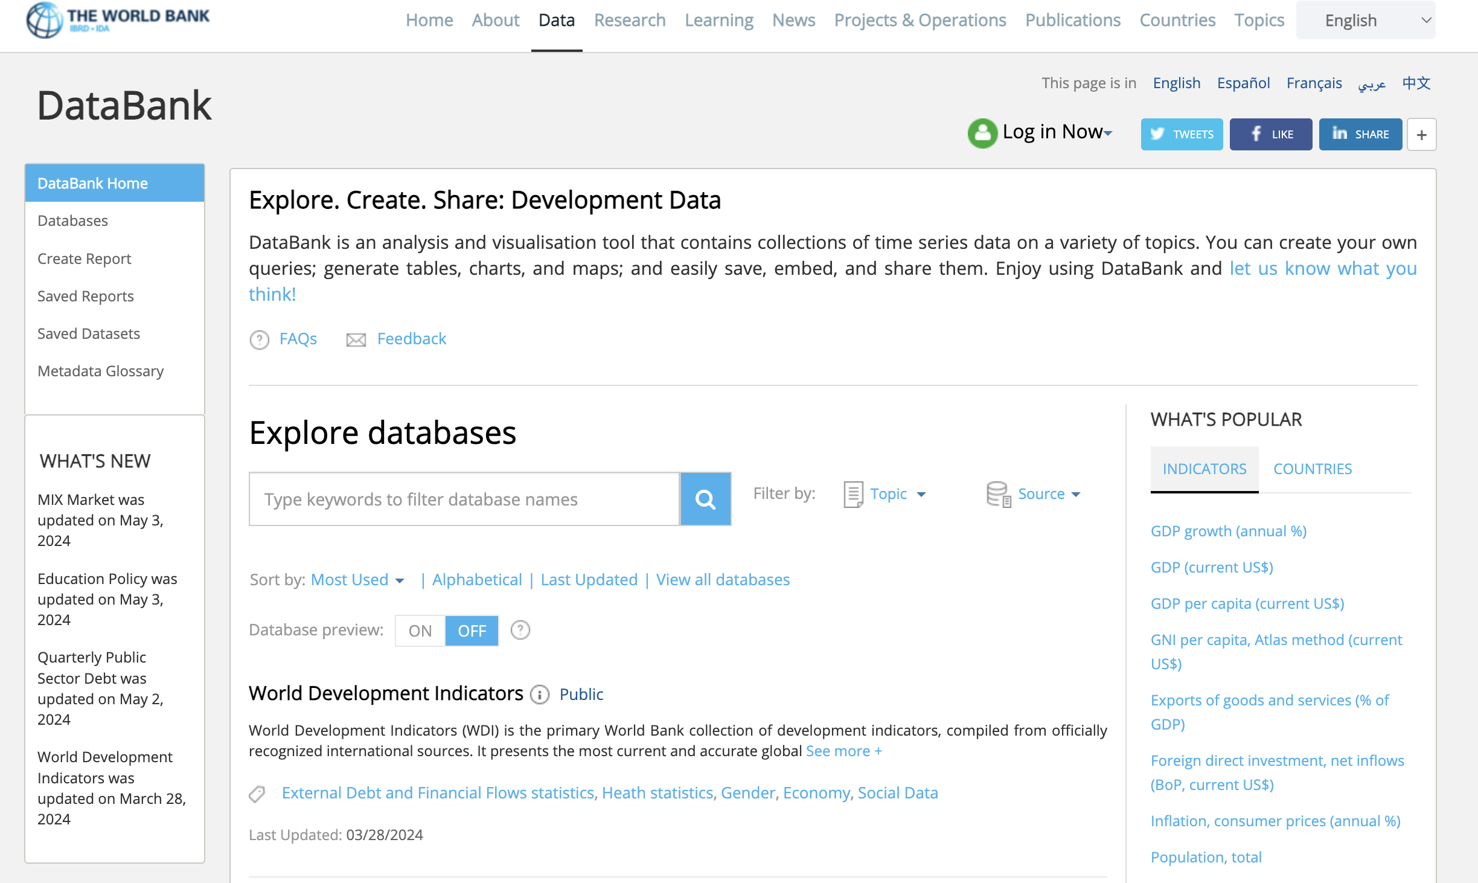Switch to the COUNTRIES tab
1478x883 pixels.
pos(1312,468)
